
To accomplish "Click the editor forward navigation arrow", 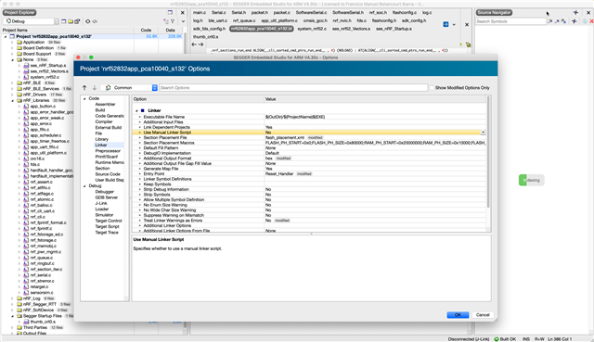I will 200,44.
